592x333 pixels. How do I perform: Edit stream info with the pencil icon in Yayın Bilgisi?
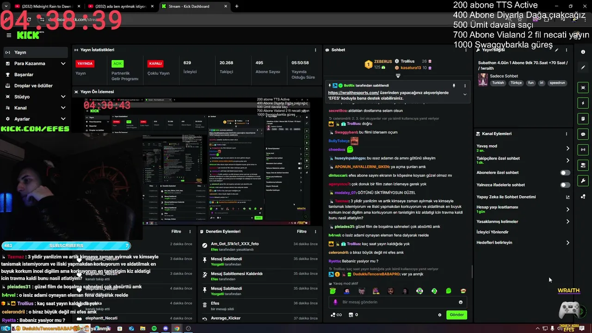point(557,50)
